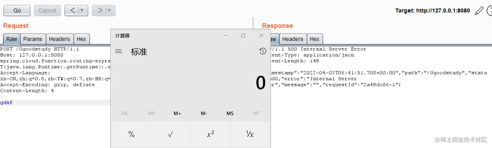
Task: Switch to the request Params tab
Action: coord(33,39)
